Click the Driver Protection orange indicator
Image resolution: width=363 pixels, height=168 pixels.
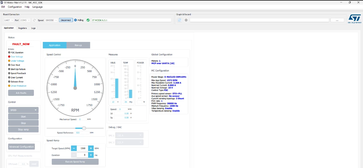(9, 86)
